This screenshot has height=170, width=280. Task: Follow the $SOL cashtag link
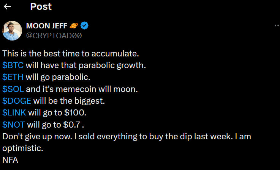(13, 89)
